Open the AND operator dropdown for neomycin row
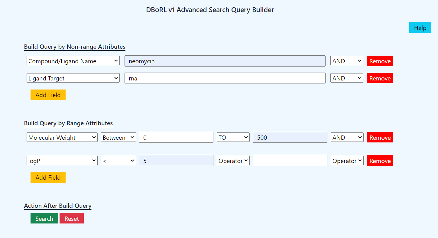Screen dimensions: 438x238 click(346, 61)
